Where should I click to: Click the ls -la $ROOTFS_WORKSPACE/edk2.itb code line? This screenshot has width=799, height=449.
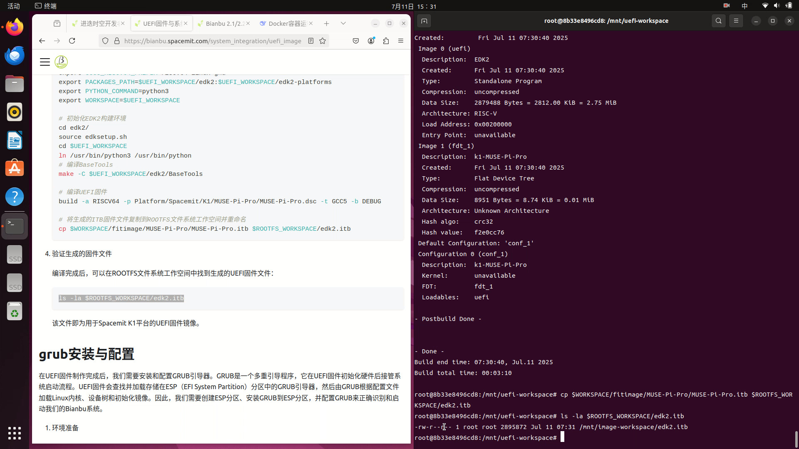pyautogui.click(x=121, y=298)
